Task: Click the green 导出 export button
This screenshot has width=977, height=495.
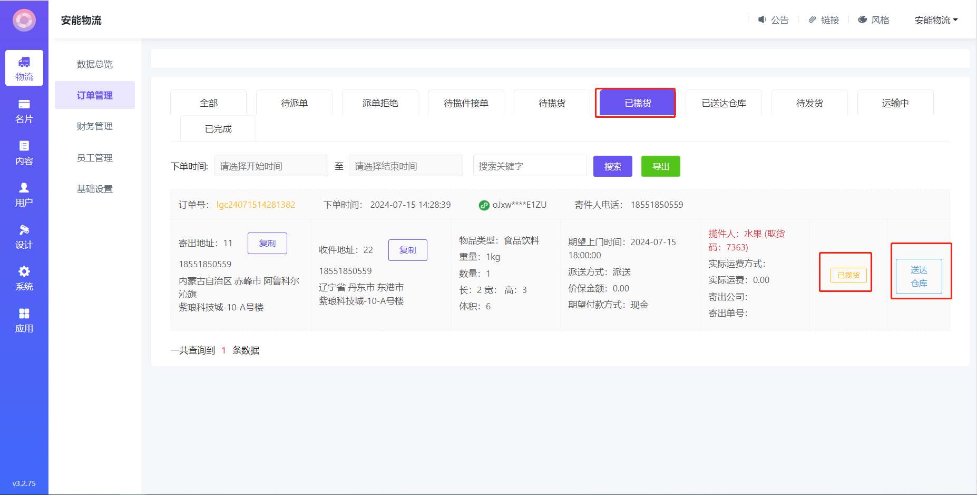Action: (660, 166)
